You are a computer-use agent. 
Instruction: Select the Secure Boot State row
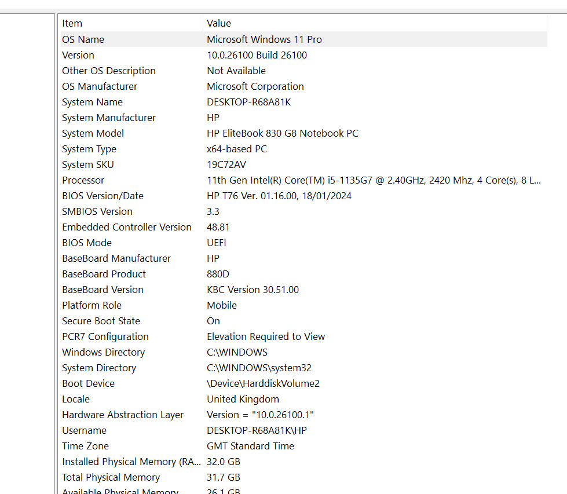click(x=303, y=321)
